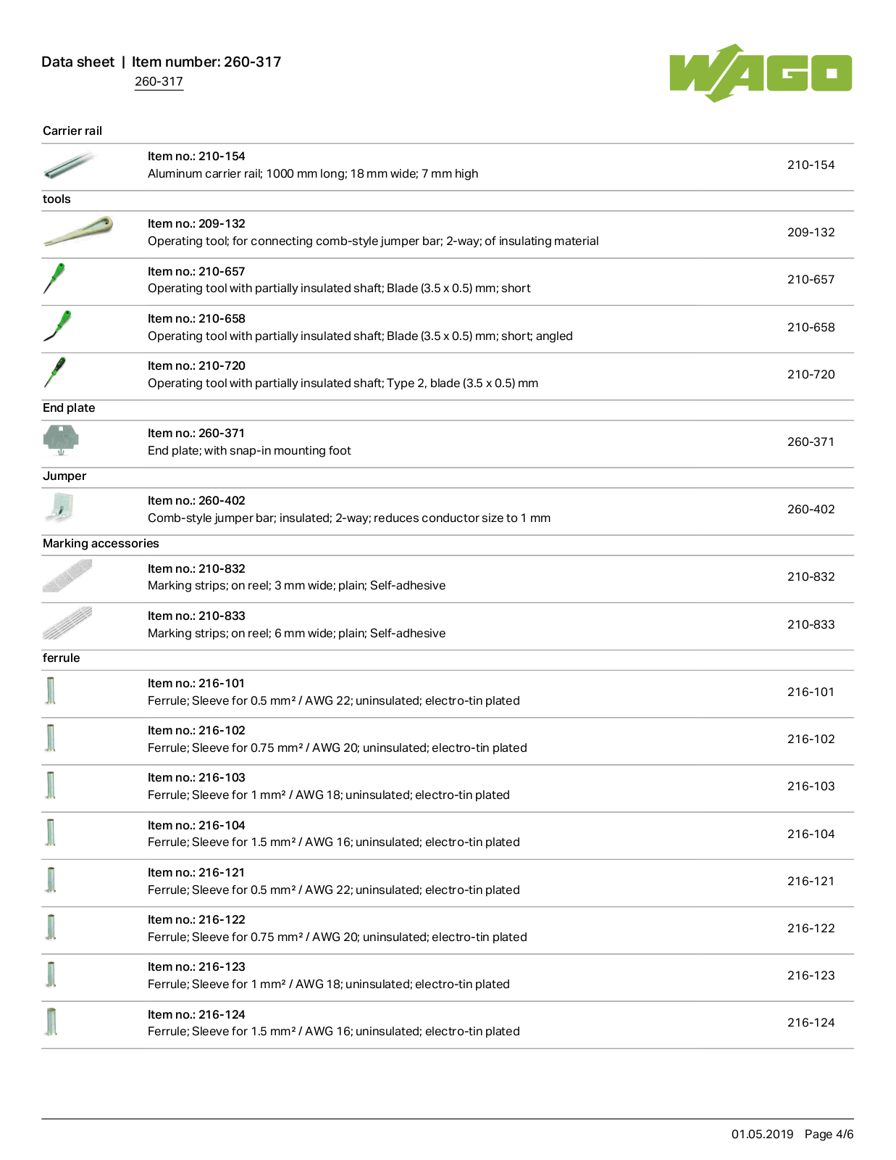Click the WAGO logo
This screenshot has height=1160, width=896.
coord(760,72)
